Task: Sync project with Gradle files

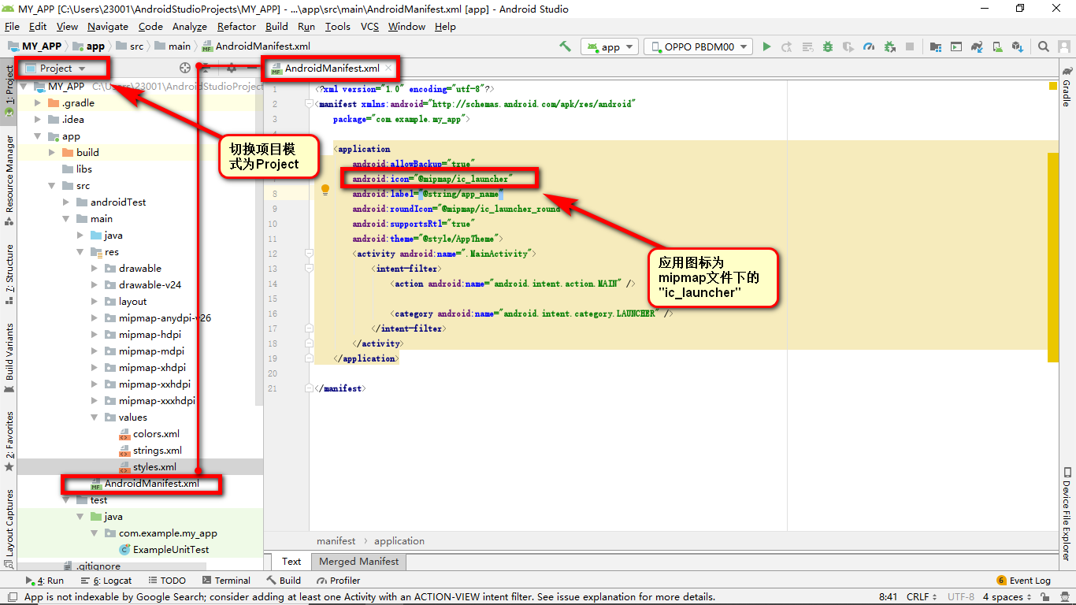Action: pos(976,46)
